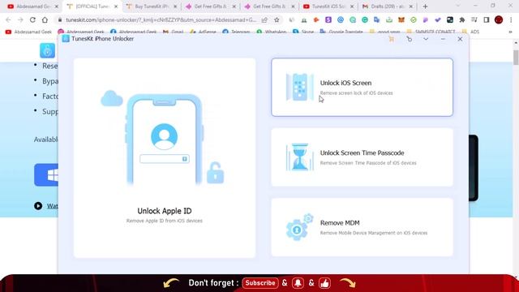Expand the TunesKit title bar dropdown menu
This screenshot has height=292, width=519.
pyautogui.click(x=426, y=39)
